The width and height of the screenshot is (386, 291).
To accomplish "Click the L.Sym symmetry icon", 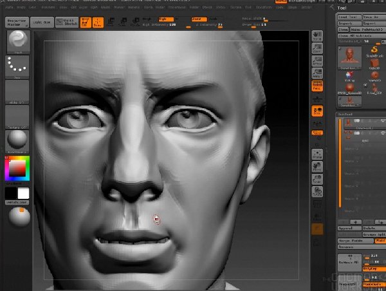I will [x=317, y=124].
